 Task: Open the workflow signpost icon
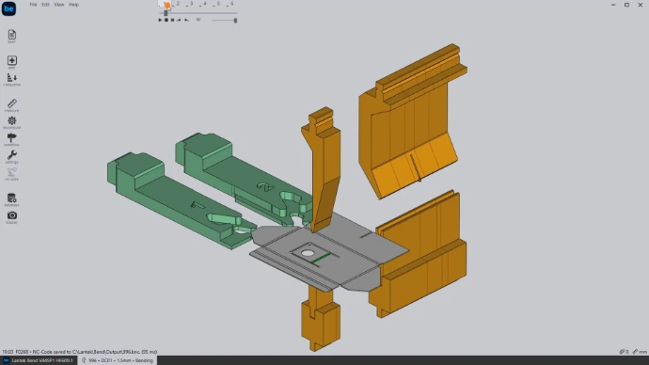pos(11,139)
